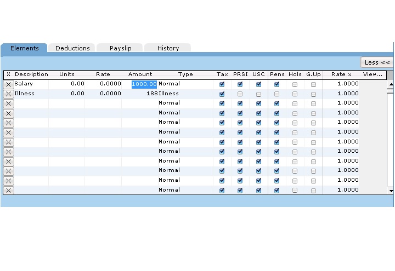The height and width of the screenshot is (271, 395).
Task: Go to the History tab
Action: click(x=168, y=48)
